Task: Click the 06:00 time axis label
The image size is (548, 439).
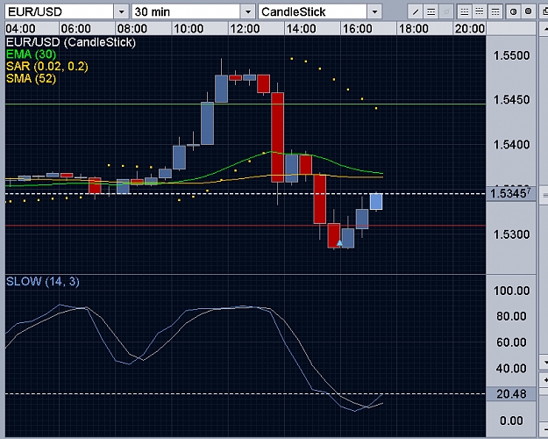Action: click(75, 28)
